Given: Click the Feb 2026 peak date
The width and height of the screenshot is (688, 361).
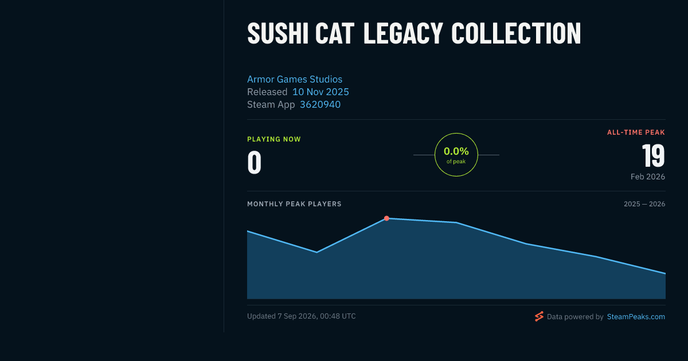Looking at the screenshot, I should [x=648, y=176].
